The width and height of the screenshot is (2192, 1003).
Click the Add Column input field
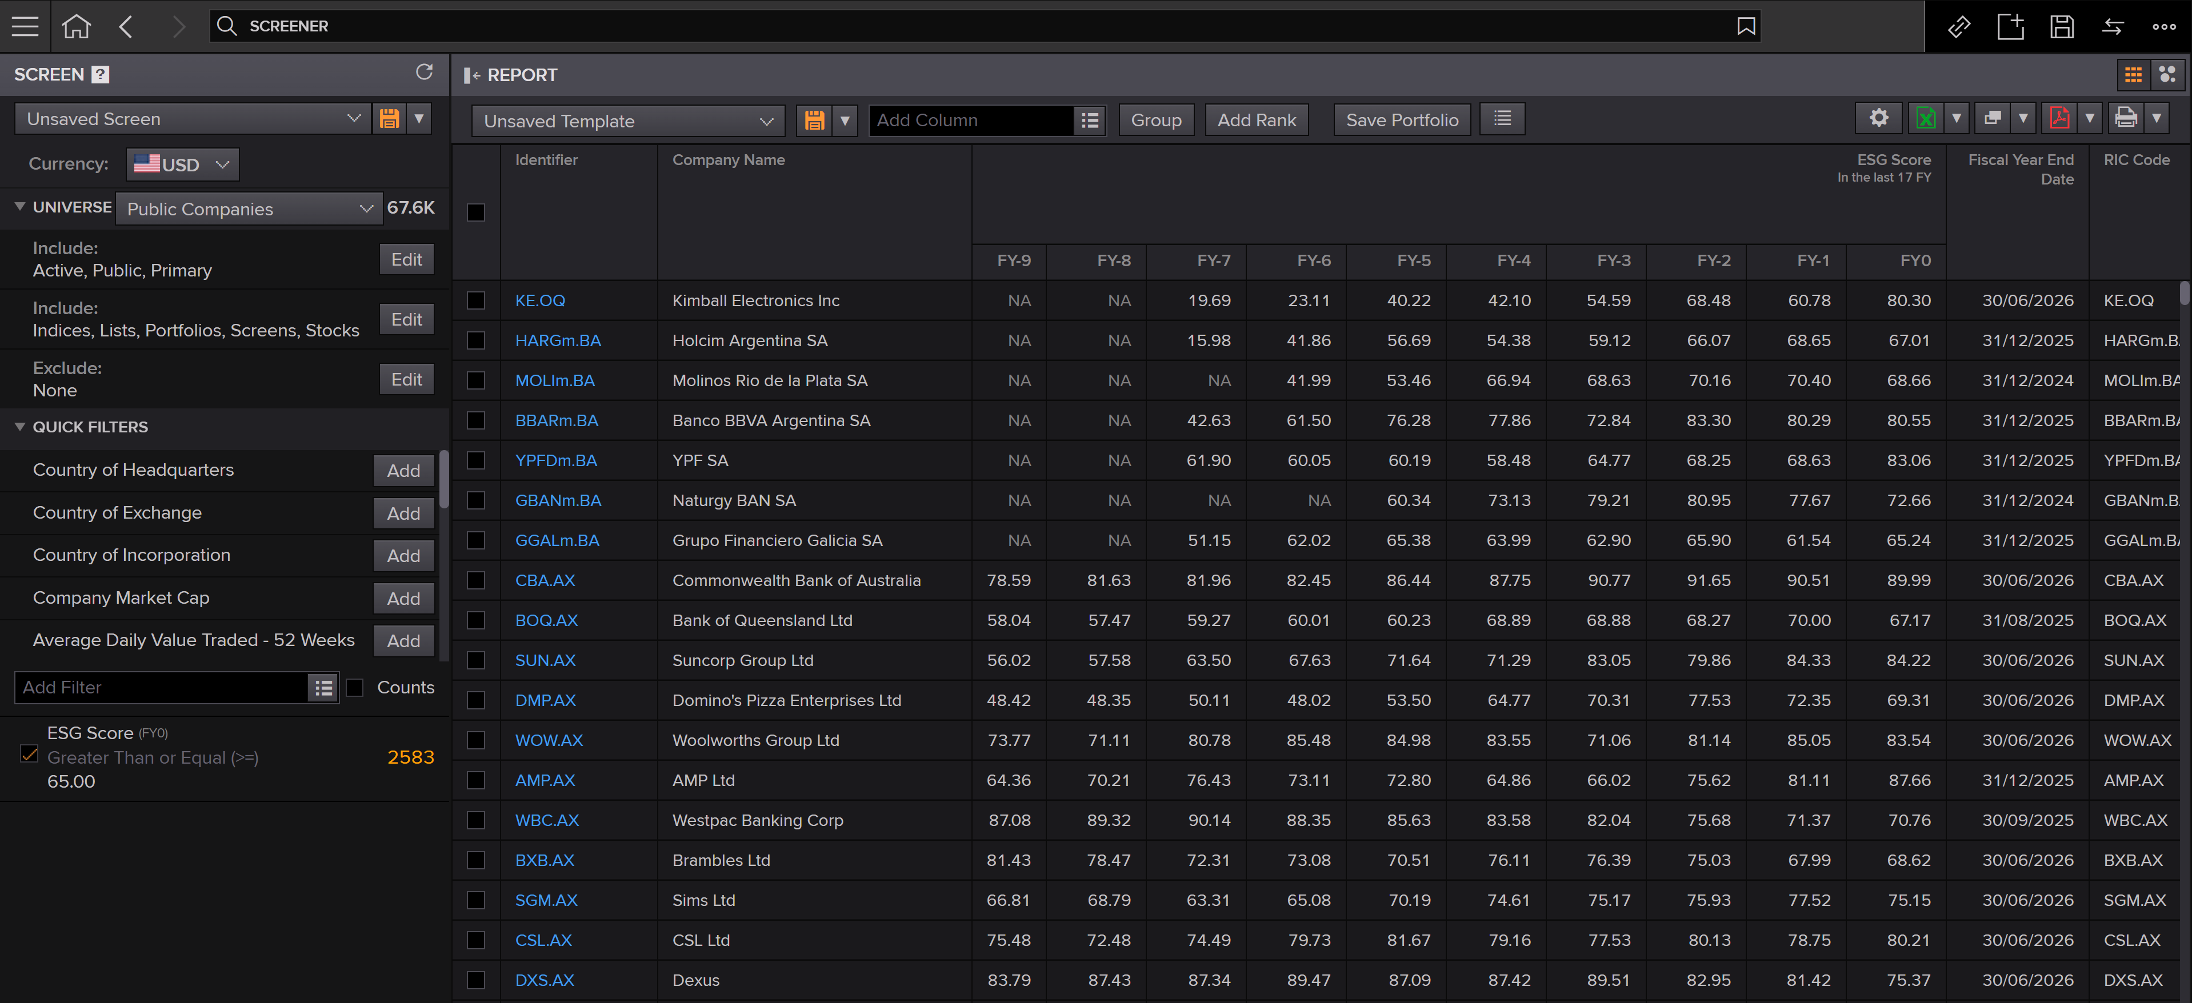970,120
